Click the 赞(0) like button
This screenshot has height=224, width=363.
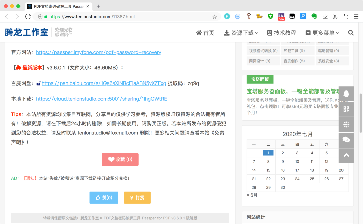[x=104, y=198]
